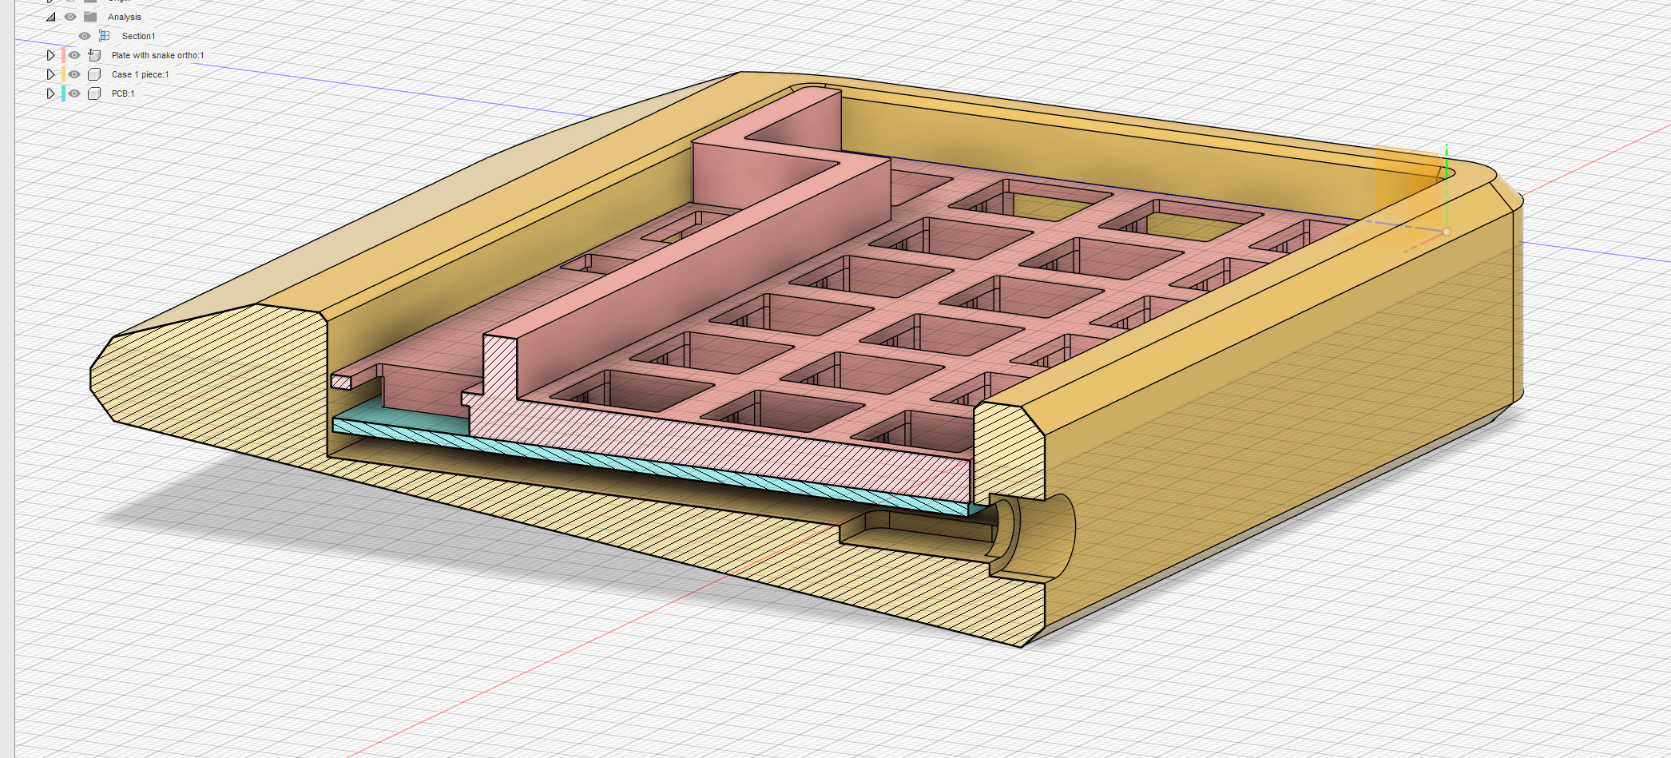Click the Case 1 piece:1 component cube icon
The image size is (1671, 758).
94,74
